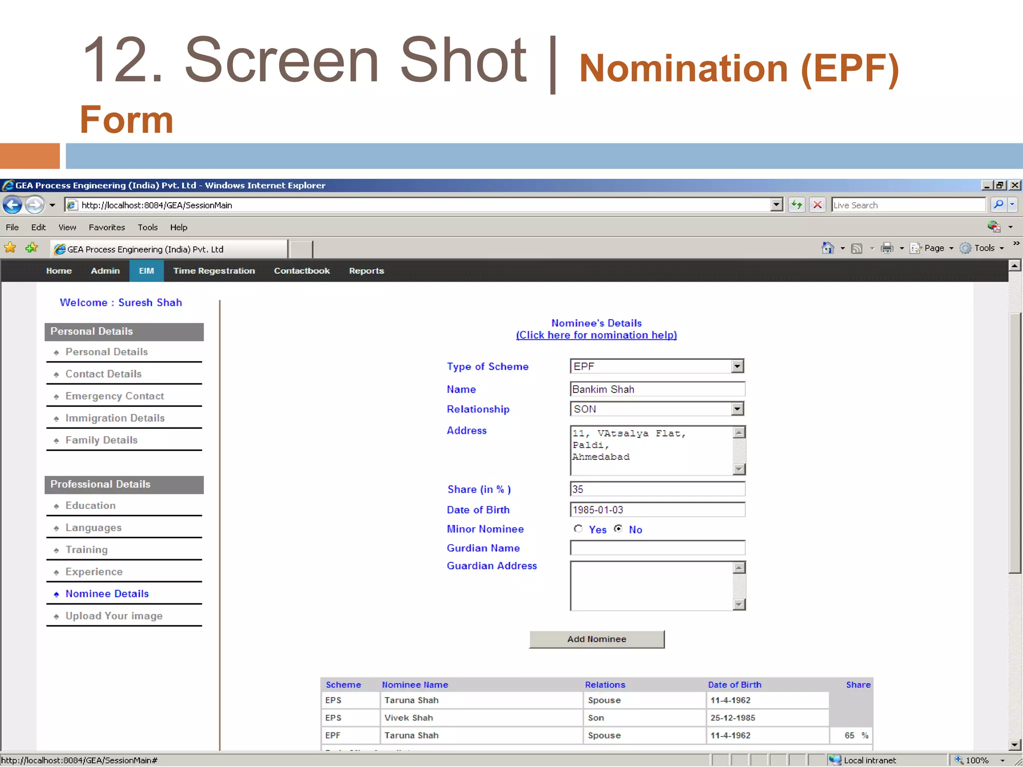Open Training sidebar link
The height and width of the screenshot is (767, 1023).
[x=86, y=550]
